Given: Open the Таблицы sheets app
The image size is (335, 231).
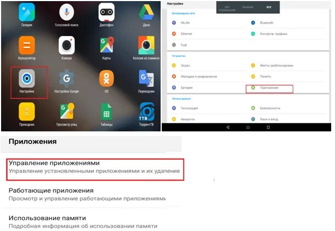Looking at the screenshot, I should click(x=106, y=112).
